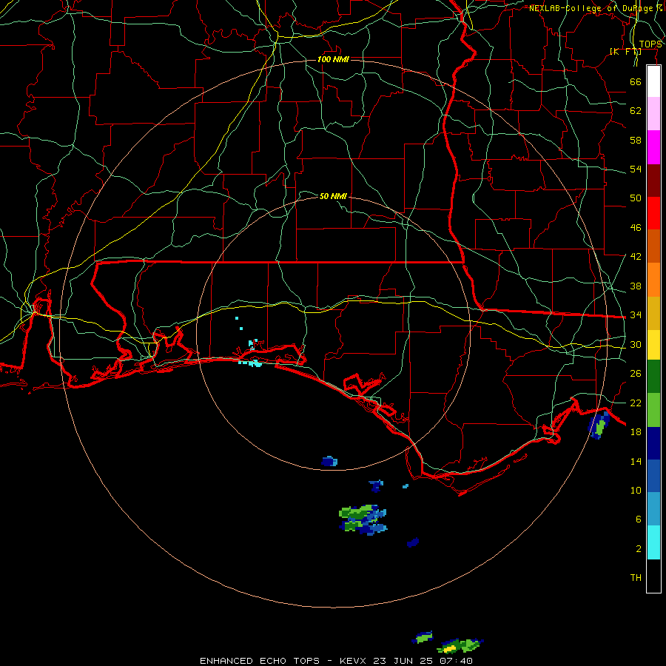Click the legend value "14"
The height and width of the screenshot is (666, 666).
point(636,461)
